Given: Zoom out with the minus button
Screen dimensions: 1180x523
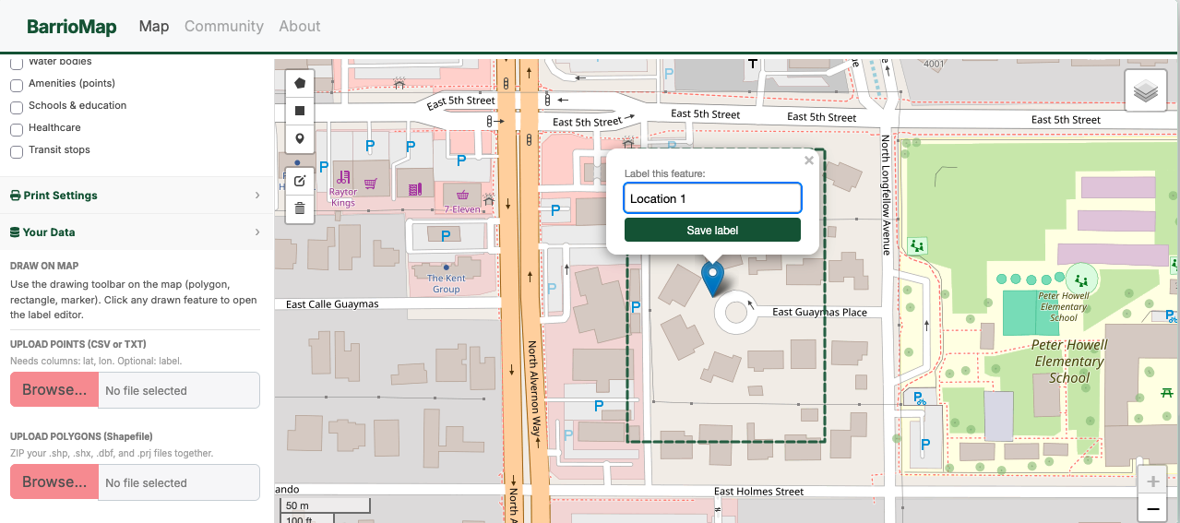Looking at the screenshot, I should (1152, 508).
